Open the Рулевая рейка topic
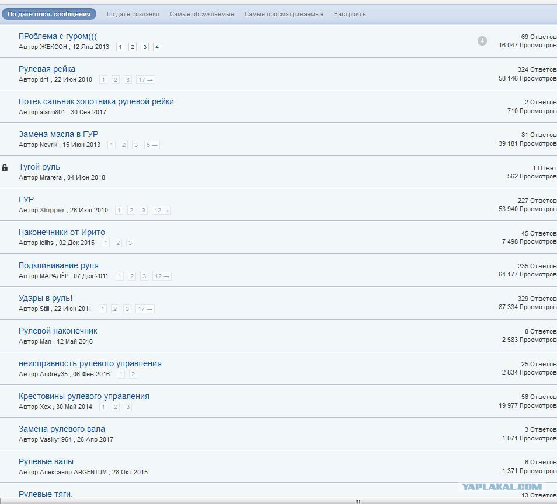This screenshot has height=504, width=557. (47, 69)
